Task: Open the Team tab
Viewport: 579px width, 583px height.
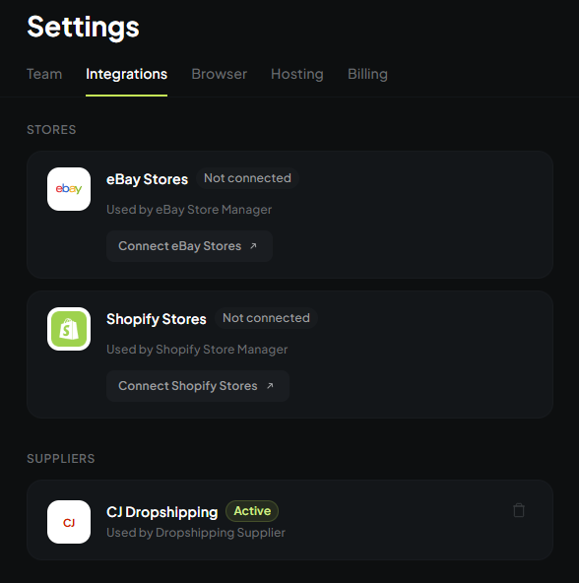Action: click(44, 74)
